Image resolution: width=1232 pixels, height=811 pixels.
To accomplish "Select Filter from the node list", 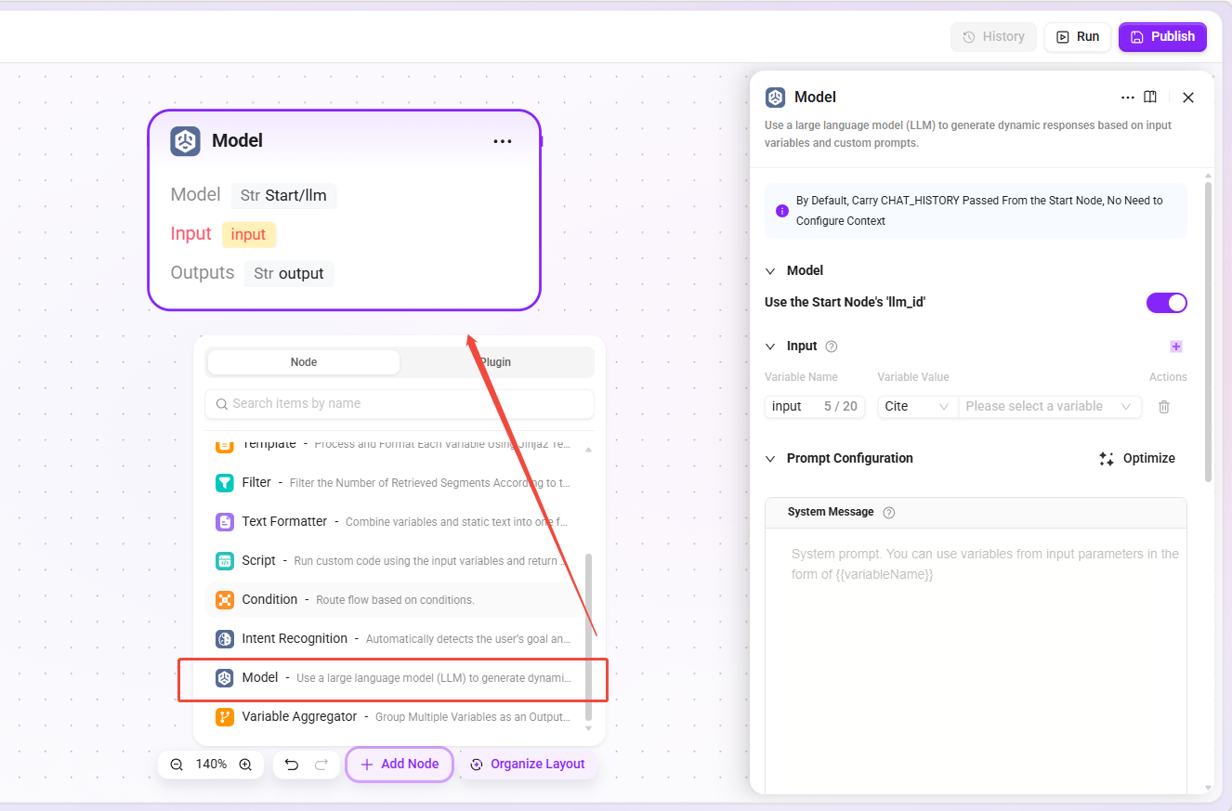I will tap(394, 483).
